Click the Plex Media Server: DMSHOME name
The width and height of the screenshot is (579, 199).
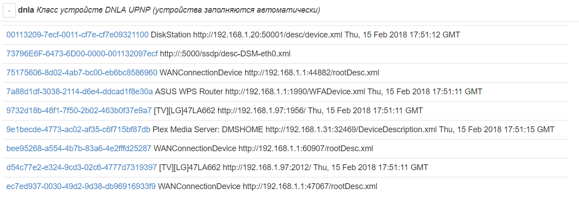tap(208, 130)
